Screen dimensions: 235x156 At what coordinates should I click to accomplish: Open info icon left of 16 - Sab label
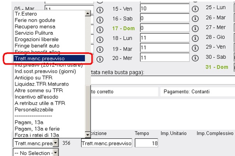(100, 20)
